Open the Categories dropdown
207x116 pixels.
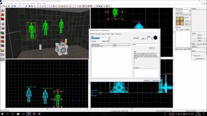(206, 49)
